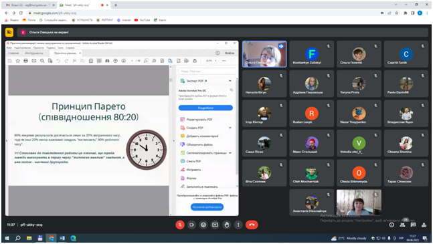This screenshot has height=244, width=433.
Task: Collapse the Экспорт PDF section
Action: tap(230, 81)
